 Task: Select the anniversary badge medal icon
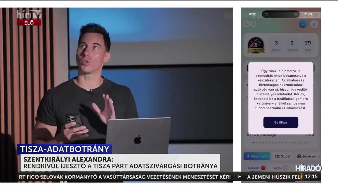coord(256,45)
